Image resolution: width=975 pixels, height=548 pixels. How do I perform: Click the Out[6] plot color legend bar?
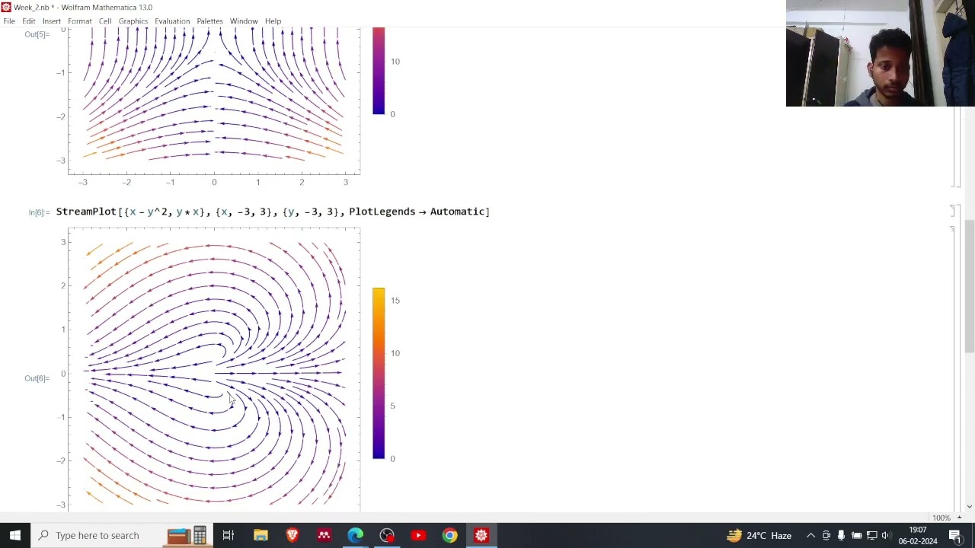tap(379, 374)
